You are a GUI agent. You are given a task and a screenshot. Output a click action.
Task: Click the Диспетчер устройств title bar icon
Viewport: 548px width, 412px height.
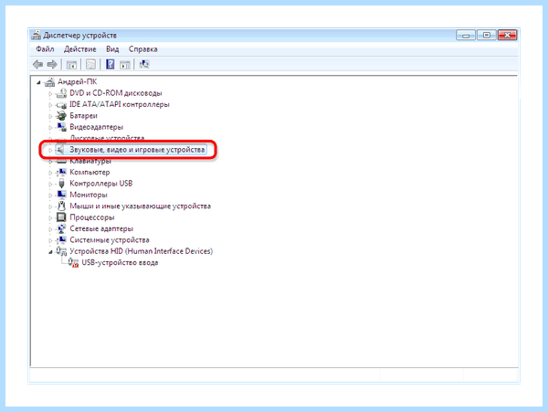coord(36,35)
